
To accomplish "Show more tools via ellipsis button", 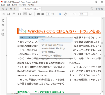I will (x=91, y=14).
